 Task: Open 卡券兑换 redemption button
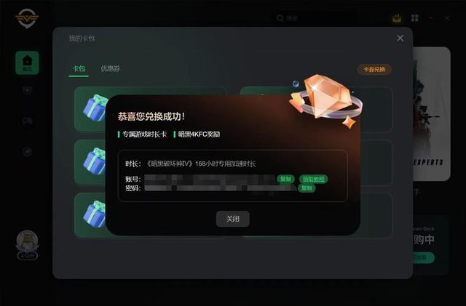click(374, 70)
